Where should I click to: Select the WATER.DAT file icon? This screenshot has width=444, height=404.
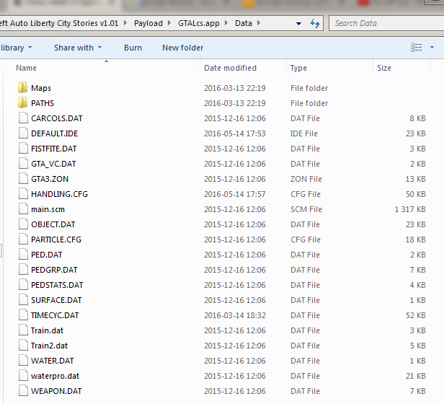pyautogui.click(x=23, y=361)
